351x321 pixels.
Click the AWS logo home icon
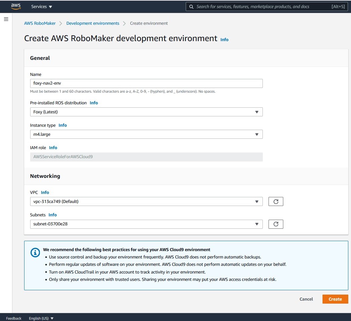coord(16,6)
